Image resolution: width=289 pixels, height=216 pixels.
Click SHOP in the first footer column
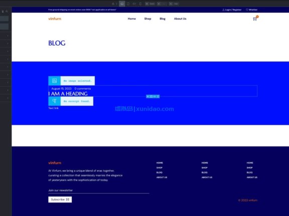point(160,167)
